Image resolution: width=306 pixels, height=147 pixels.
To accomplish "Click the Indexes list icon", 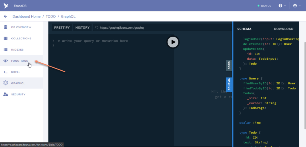I will click(x=6, y=50).
